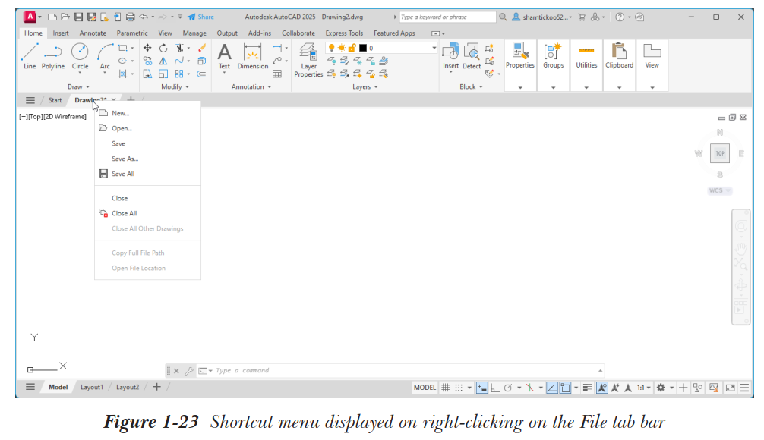Image resolution: width=764 pixels, height=440 pixels.
Task: Click the Dimension tool
Action: 252,56
